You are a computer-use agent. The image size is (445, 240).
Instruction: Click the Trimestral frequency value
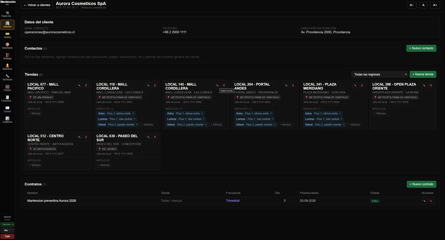click(x=233, y=201)
